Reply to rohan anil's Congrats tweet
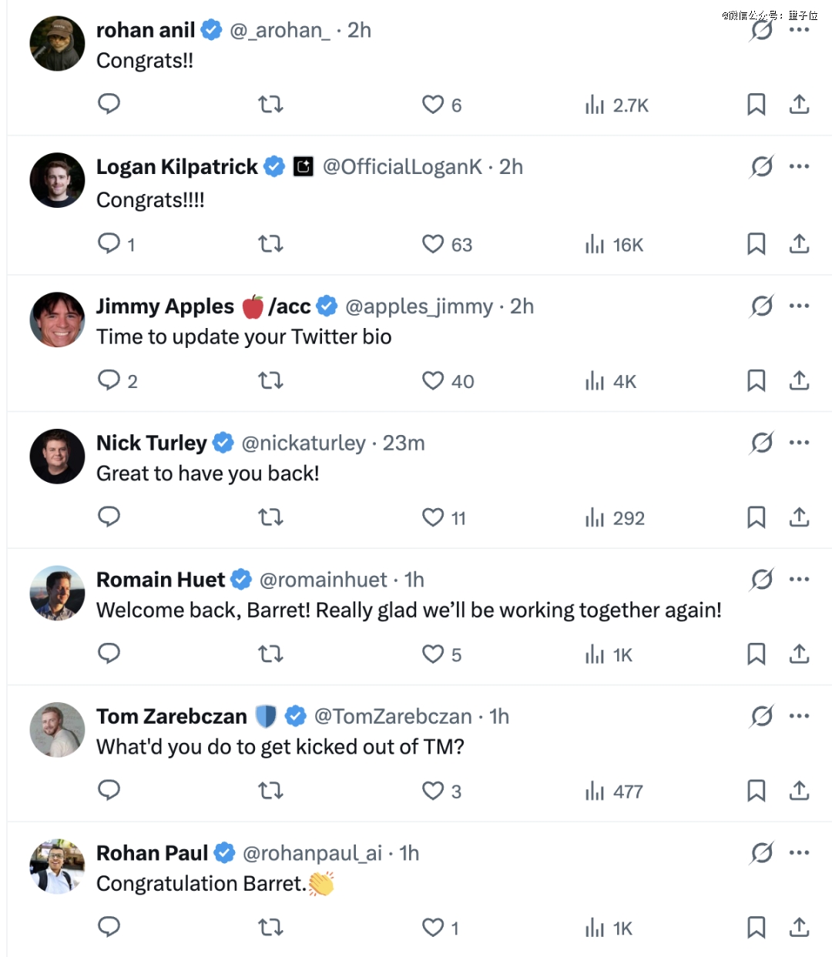 coord(109,104)
